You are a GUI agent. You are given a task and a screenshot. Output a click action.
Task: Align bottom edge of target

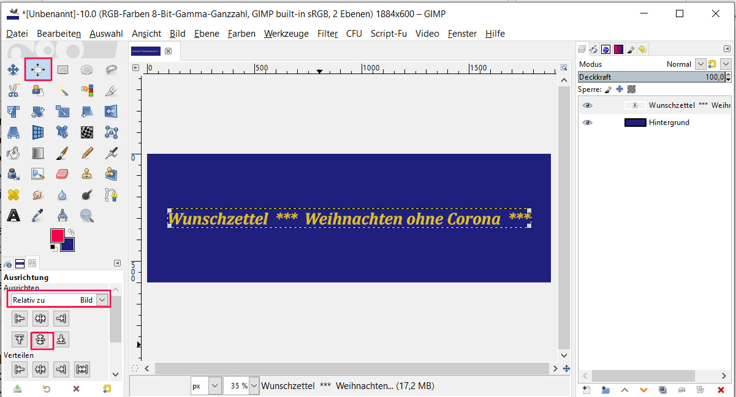click(61, 339)
